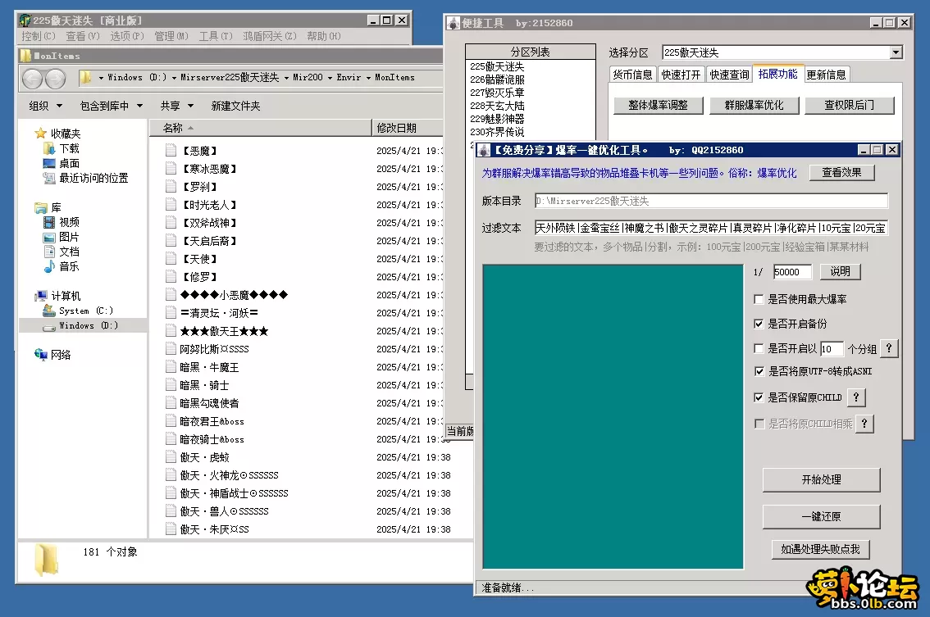The width and height of the screenshot is (930, 617).
Task: Click the 网络 network icon
Action: pyautogui.click(x=41, y=355)
